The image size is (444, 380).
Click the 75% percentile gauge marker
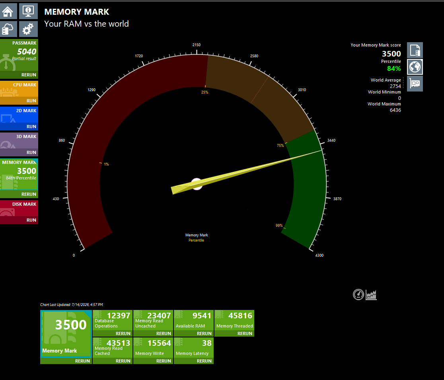point(280,146)
